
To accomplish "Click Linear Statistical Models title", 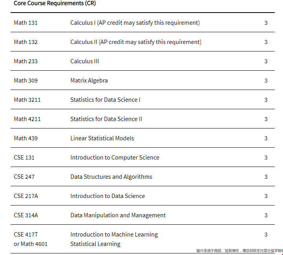I will point(102,138).
